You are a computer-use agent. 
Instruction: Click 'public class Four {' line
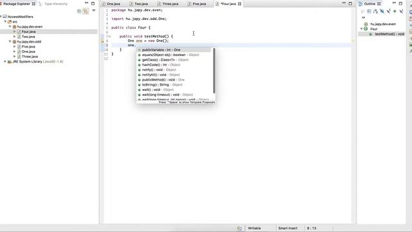click(131, 28)
